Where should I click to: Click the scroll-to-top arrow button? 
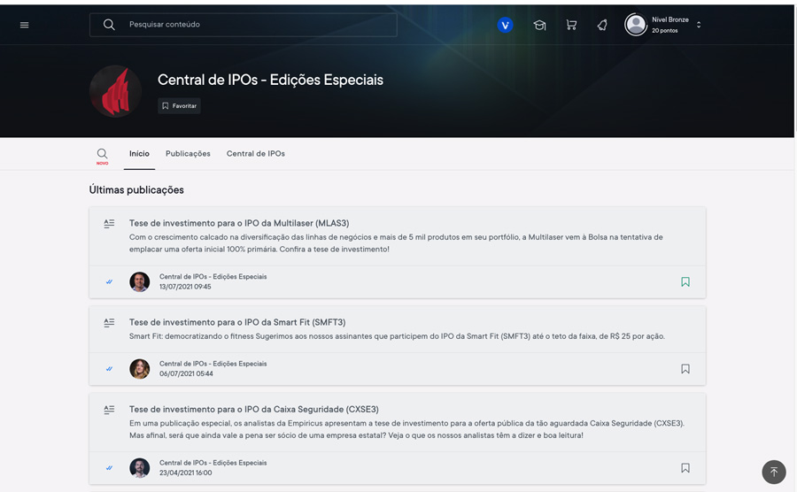(773, 472)
